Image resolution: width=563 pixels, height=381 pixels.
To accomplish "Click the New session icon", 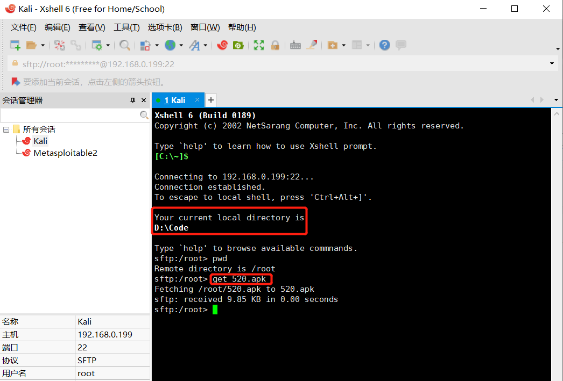I will coord(15,45).
